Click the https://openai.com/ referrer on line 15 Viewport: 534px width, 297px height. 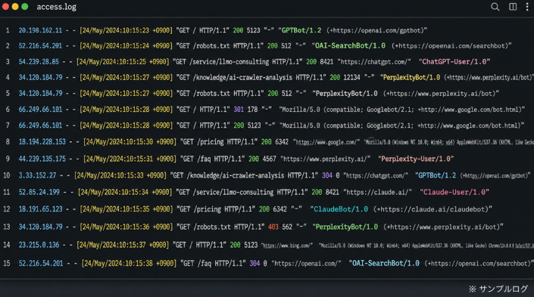coord(306,263)
